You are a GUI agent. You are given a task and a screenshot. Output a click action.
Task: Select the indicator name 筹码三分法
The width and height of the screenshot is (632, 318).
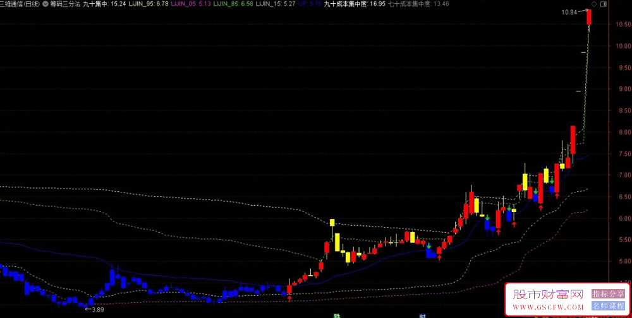click(65, 4)
